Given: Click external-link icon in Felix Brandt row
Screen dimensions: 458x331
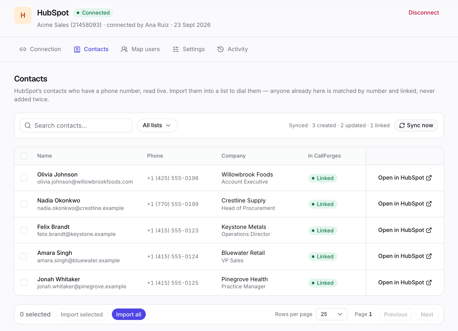Looking at the screenshot, I should pos(429,230).
